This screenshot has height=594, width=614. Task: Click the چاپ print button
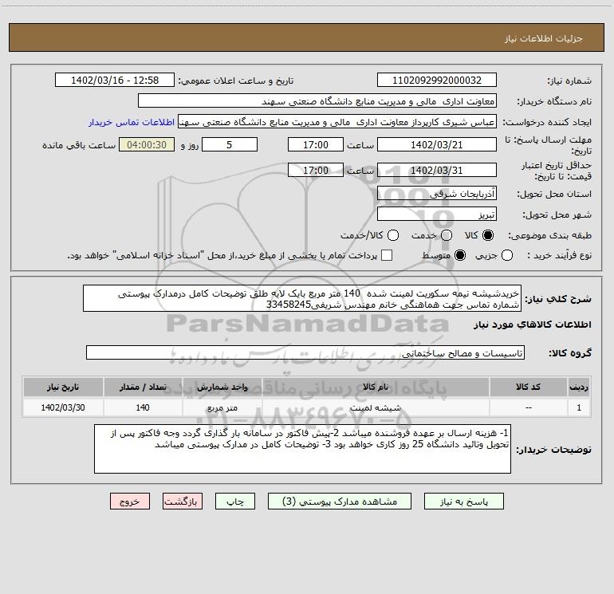(235, 502)
